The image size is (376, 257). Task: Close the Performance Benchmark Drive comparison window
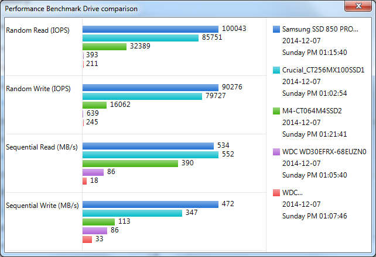pos(358,6)
